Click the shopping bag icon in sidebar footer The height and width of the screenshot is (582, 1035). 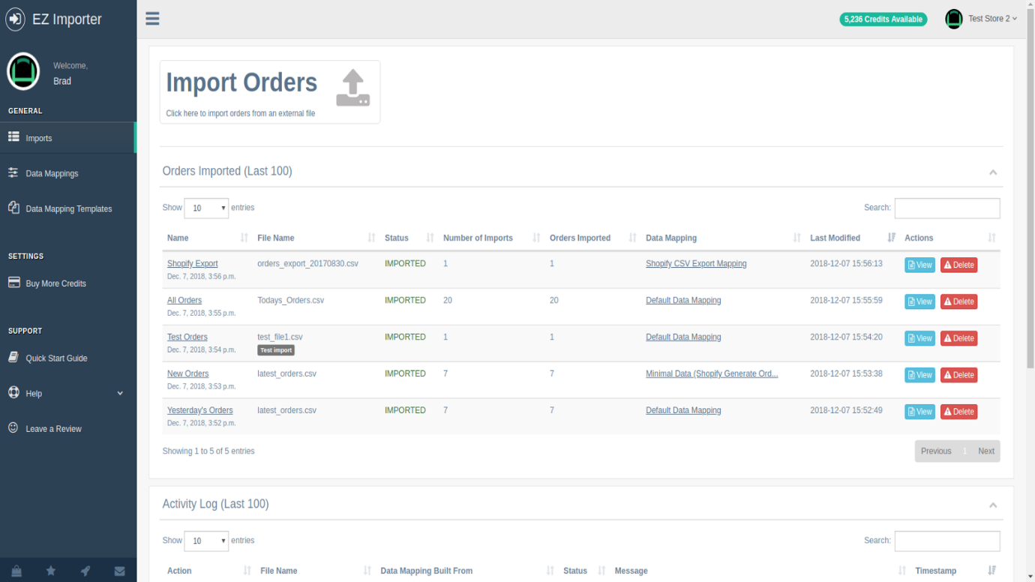point(16,571)
